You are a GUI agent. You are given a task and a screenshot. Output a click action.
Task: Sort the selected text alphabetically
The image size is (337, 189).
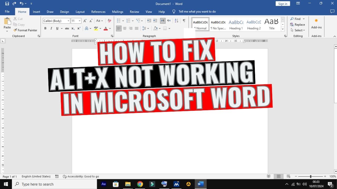coord(176,21)
